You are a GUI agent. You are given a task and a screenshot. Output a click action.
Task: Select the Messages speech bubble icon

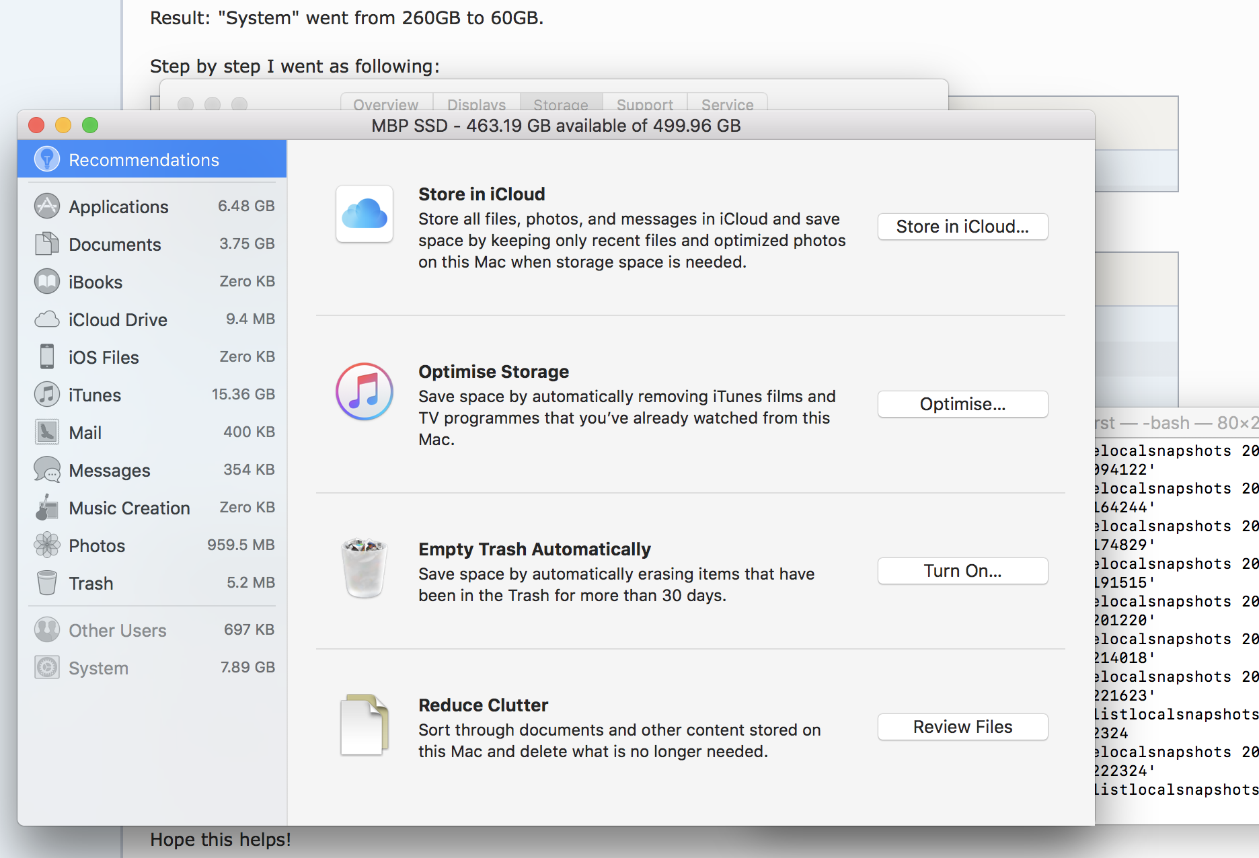click(47, 470)
